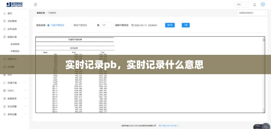This screenshot has height=129, width=271.
Task: Open the period number dropdown showing 107
Action: pos(107,25)
